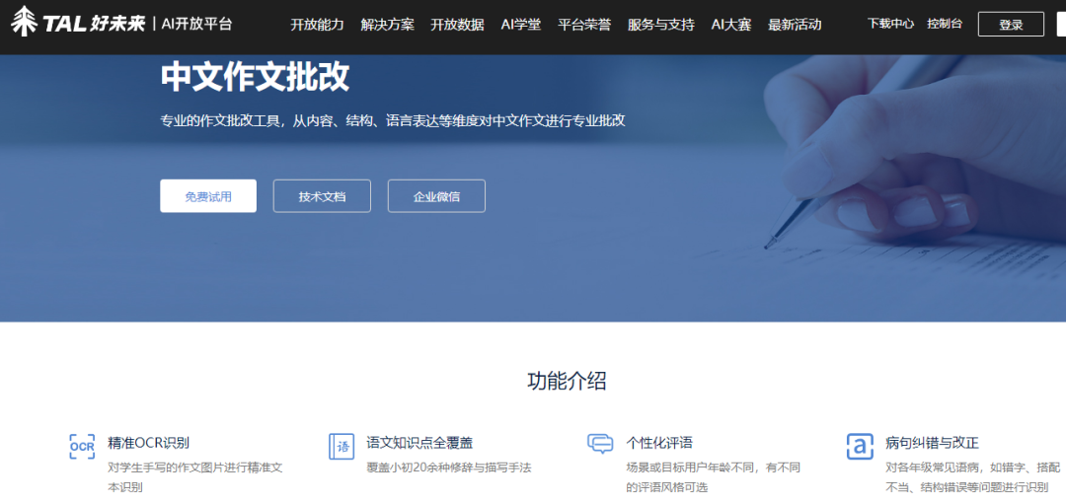1066x503 pixels.
Task: Click the TAL好未来 tree logo
Action: (x=25, y=22)
